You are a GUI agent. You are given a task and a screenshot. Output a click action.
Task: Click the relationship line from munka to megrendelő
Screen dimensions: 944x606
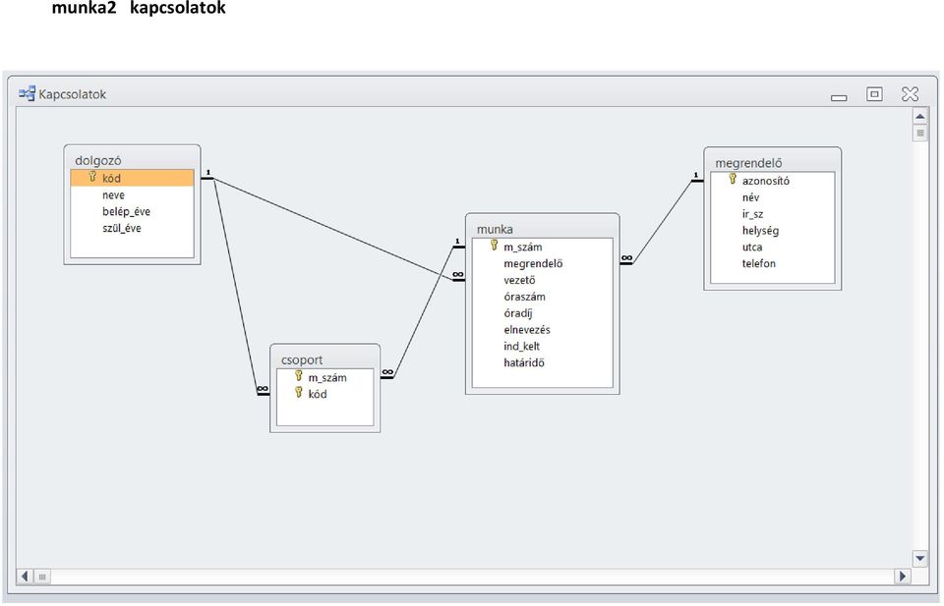pos(662,222)
